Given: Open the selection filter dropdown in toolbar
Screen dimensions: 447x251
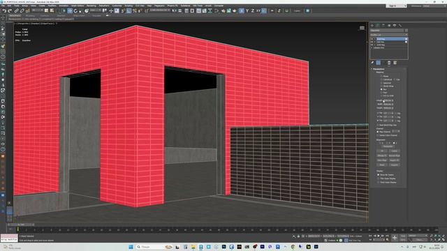Looking at the screenshot, I should 37,10.
